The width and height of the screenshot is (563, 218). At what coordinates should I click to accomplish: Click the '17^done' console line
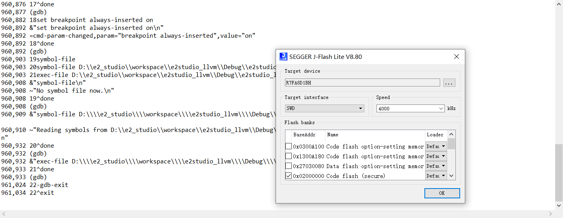tap(27, 4)
